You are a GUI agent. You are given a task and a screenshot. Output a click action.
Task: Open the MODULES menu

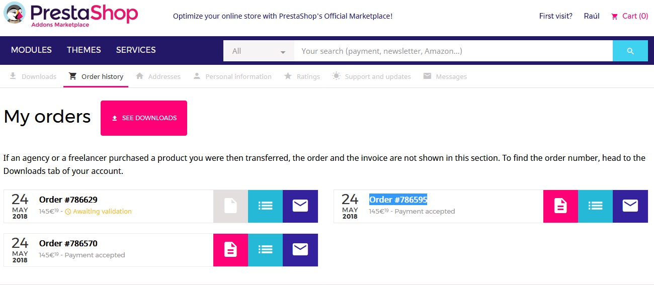[x=31, y=50]
